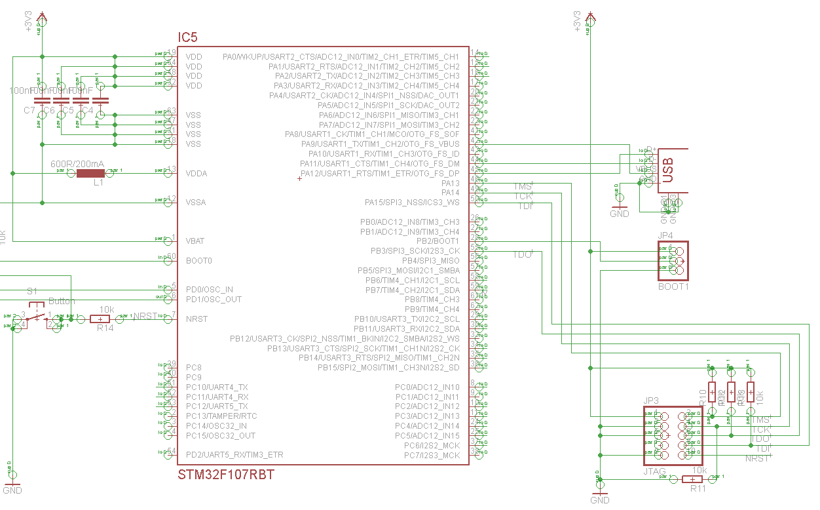Click the JP4 designator text
This screenshot has width=820, height=510.
(665, 235)
